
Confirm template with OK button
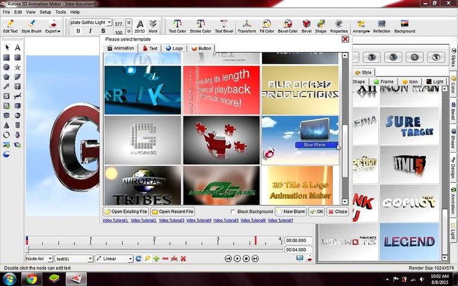point(316,212)
